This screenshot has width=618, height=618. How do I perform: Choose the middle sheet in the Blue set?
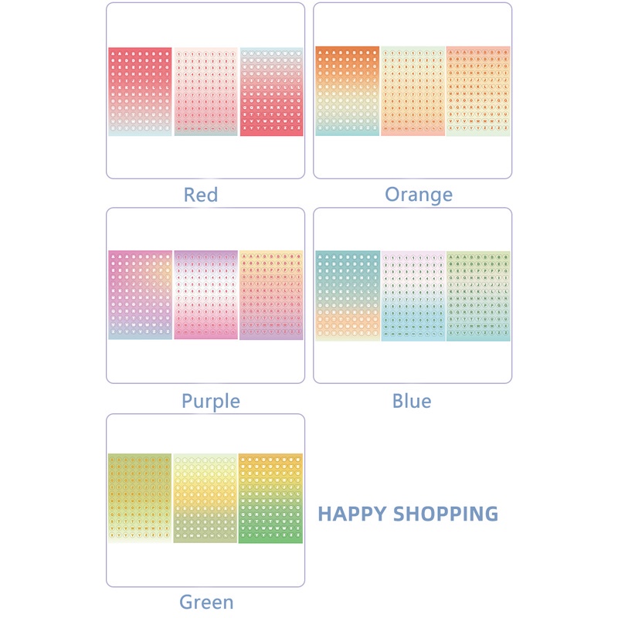tap(413, 295)
